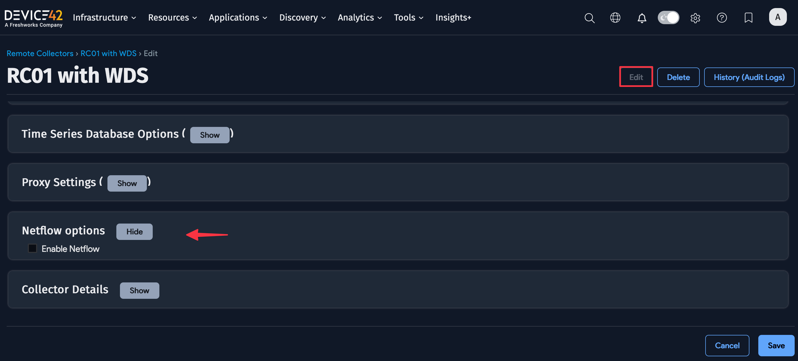Open the bookmarks icon
This screenshot has width=798, height=361.
748,18
